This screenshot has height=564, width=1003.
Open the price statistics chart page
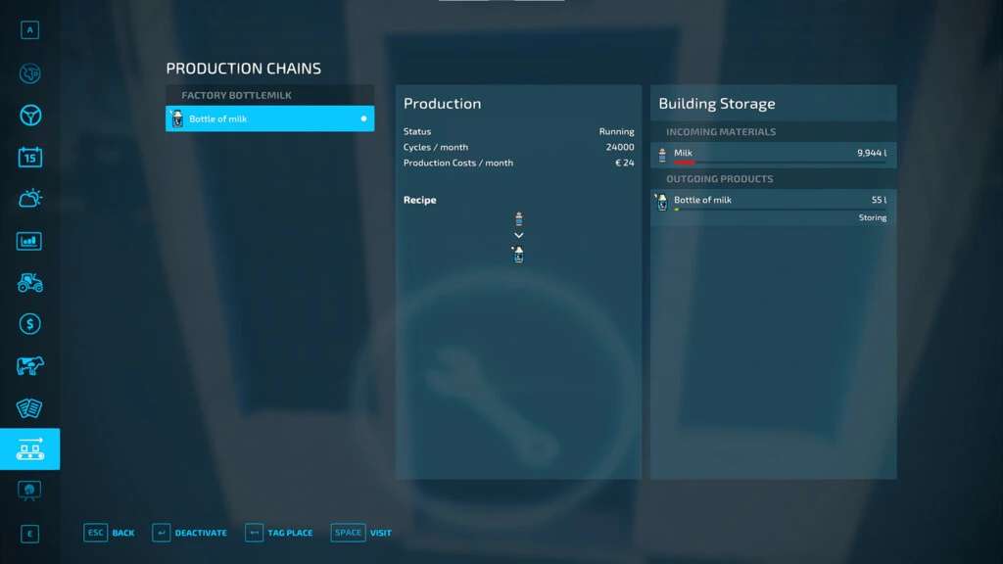pyautogui.click(x=29, y=241)
